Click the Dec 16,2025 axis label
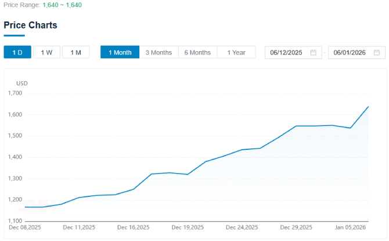The width and height of the screenshot is (389, 241). coord(133,228)
